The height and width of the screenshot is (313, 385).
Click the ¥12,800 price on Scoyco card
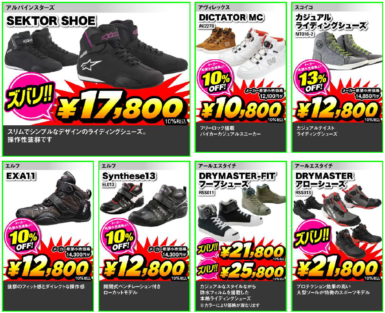pos(337,110)
